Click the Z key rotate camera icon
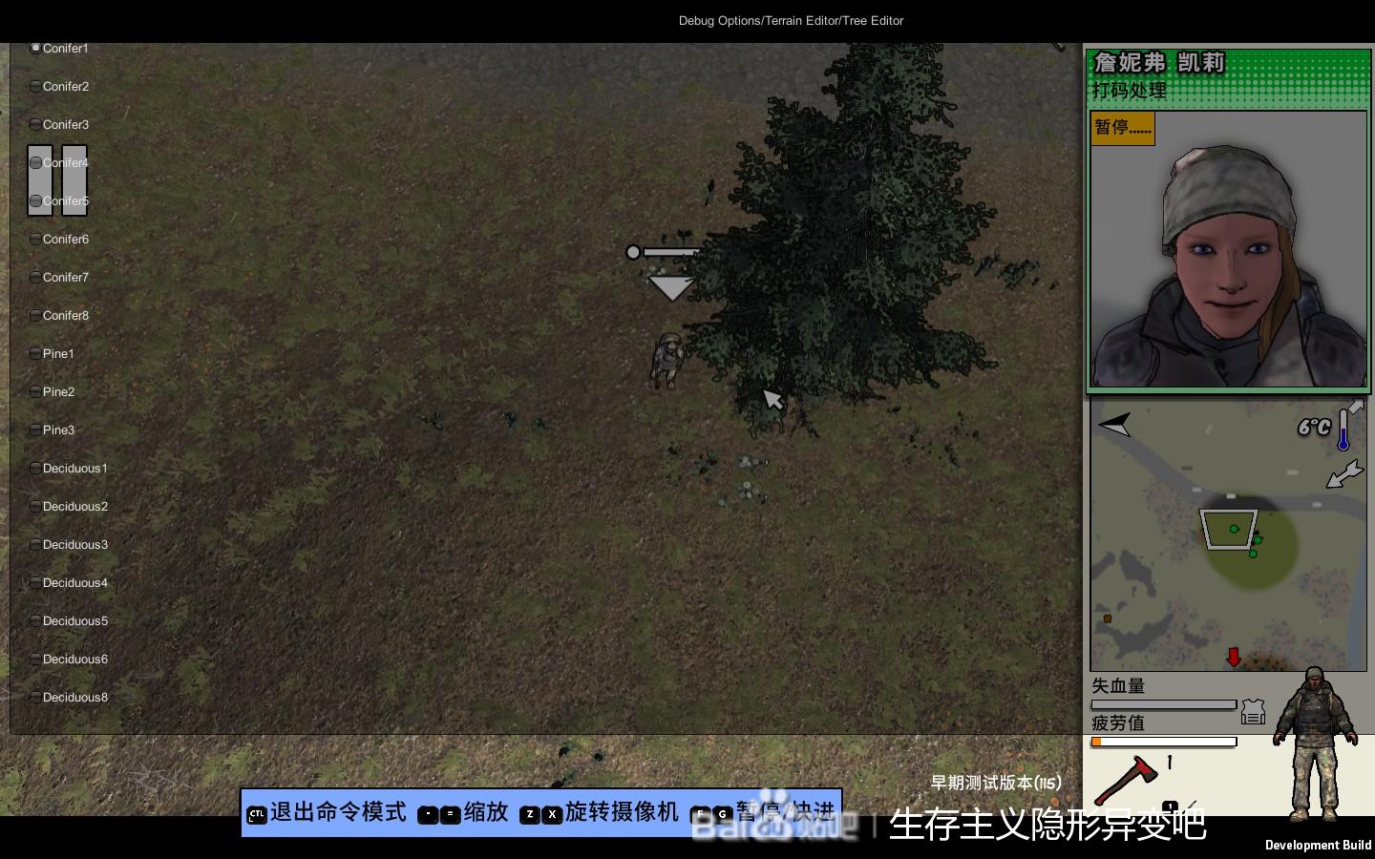 coord(530,814)
